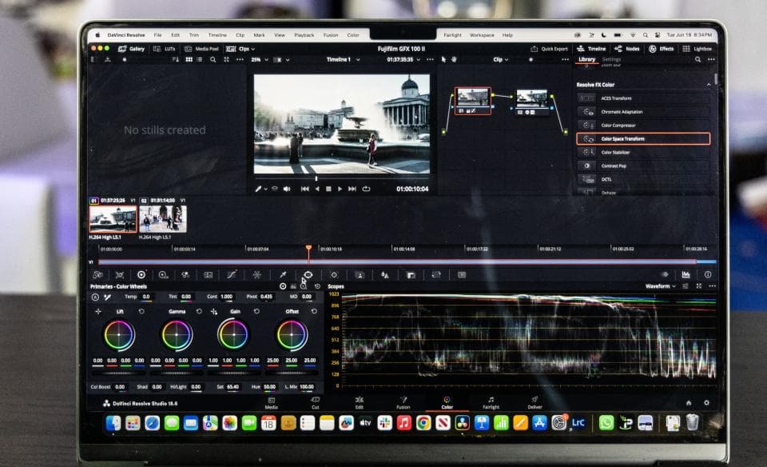Click the Lift master wheel slider
The height and width of the screenshot is (467, 767).
point(118,373)
